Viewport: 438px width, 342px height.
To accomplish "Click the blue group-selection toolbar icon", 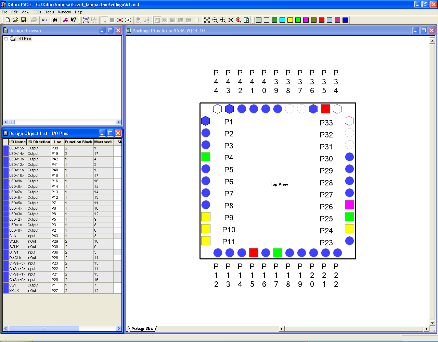I will (x=86, y=20).
